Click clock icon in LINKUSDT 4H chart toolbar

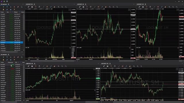click(36, 66)
